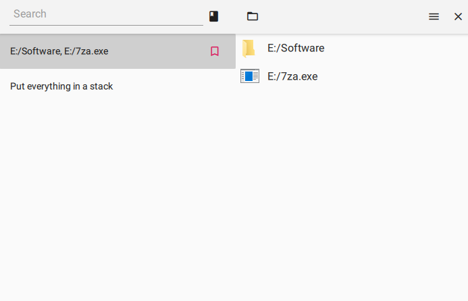Click the 7za.exe application file icon
This screenshot has height=301, width=468.
tap(250, 76)
